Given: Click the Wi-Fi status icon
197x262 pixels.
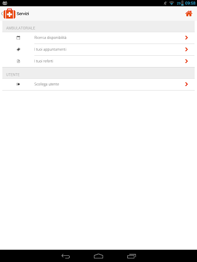Looking at the screenshot, I should tap(171, 3).
